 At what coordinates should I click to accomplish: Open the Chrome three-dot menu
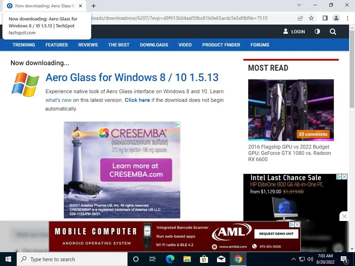pos(347,18)
